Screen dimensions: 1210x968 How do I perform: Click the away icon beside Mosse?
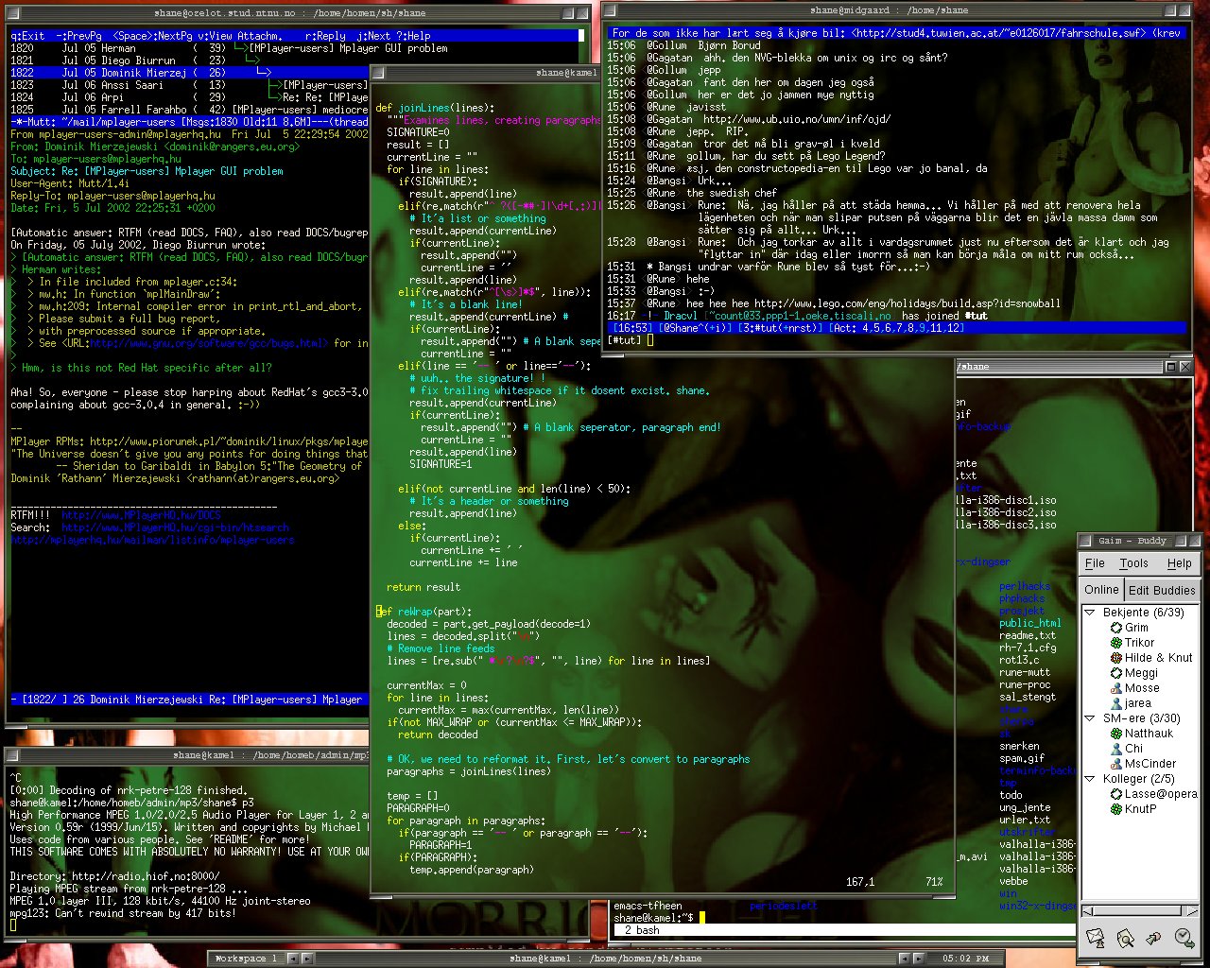point(1116,688)
